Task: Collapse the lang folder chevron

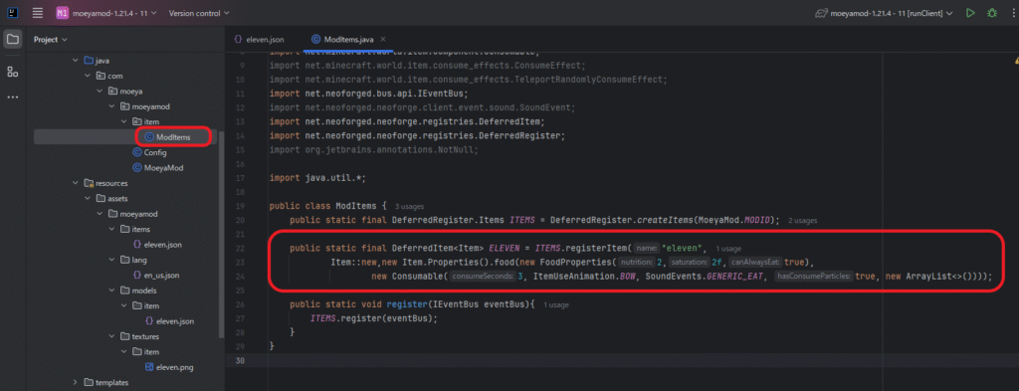Action: 111,260
